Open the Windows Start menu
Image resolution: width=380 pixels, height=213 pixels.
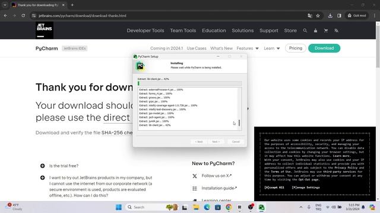click(x=119, y=207)
